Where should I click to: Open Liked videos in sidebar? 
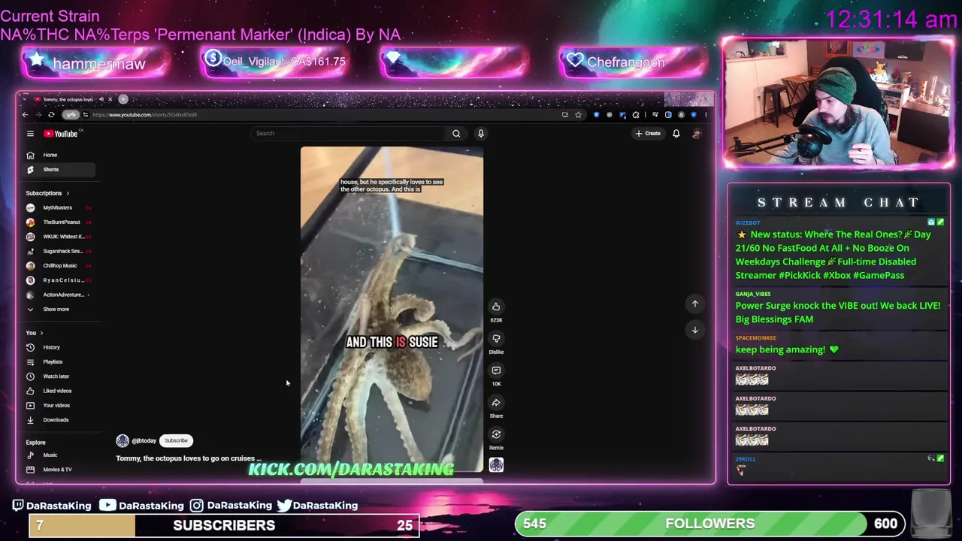point(57,391)
